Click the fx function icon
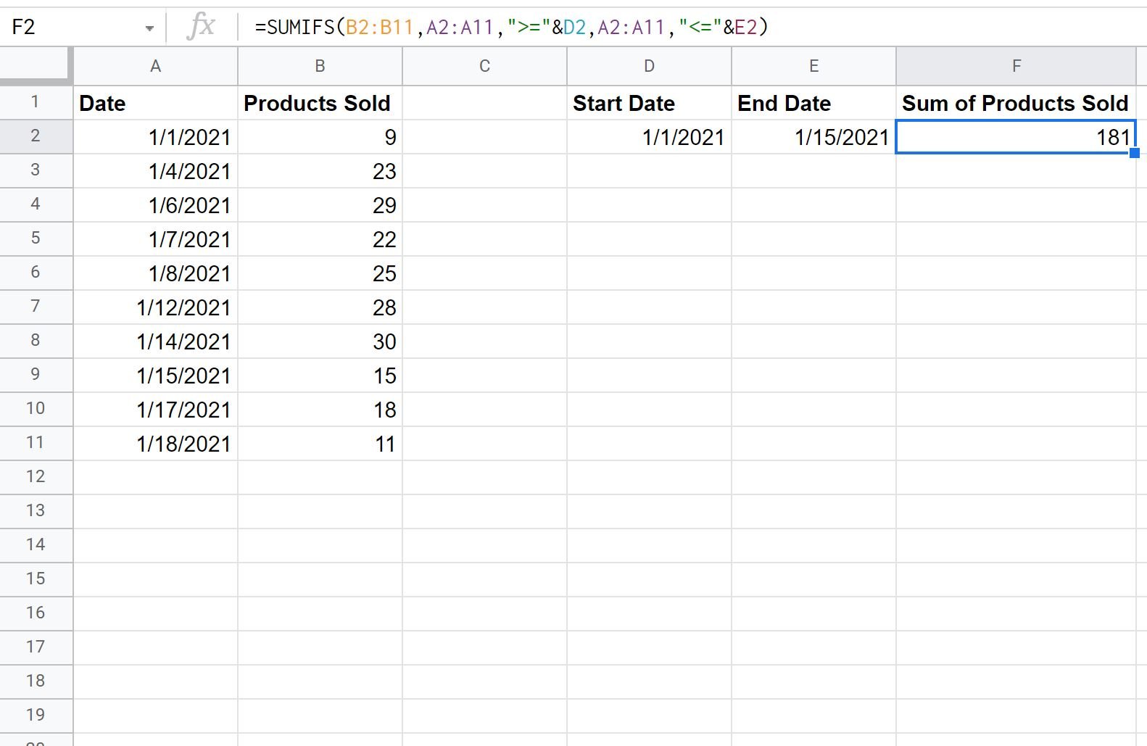The image size is (1147, 746). coord(201,27)
